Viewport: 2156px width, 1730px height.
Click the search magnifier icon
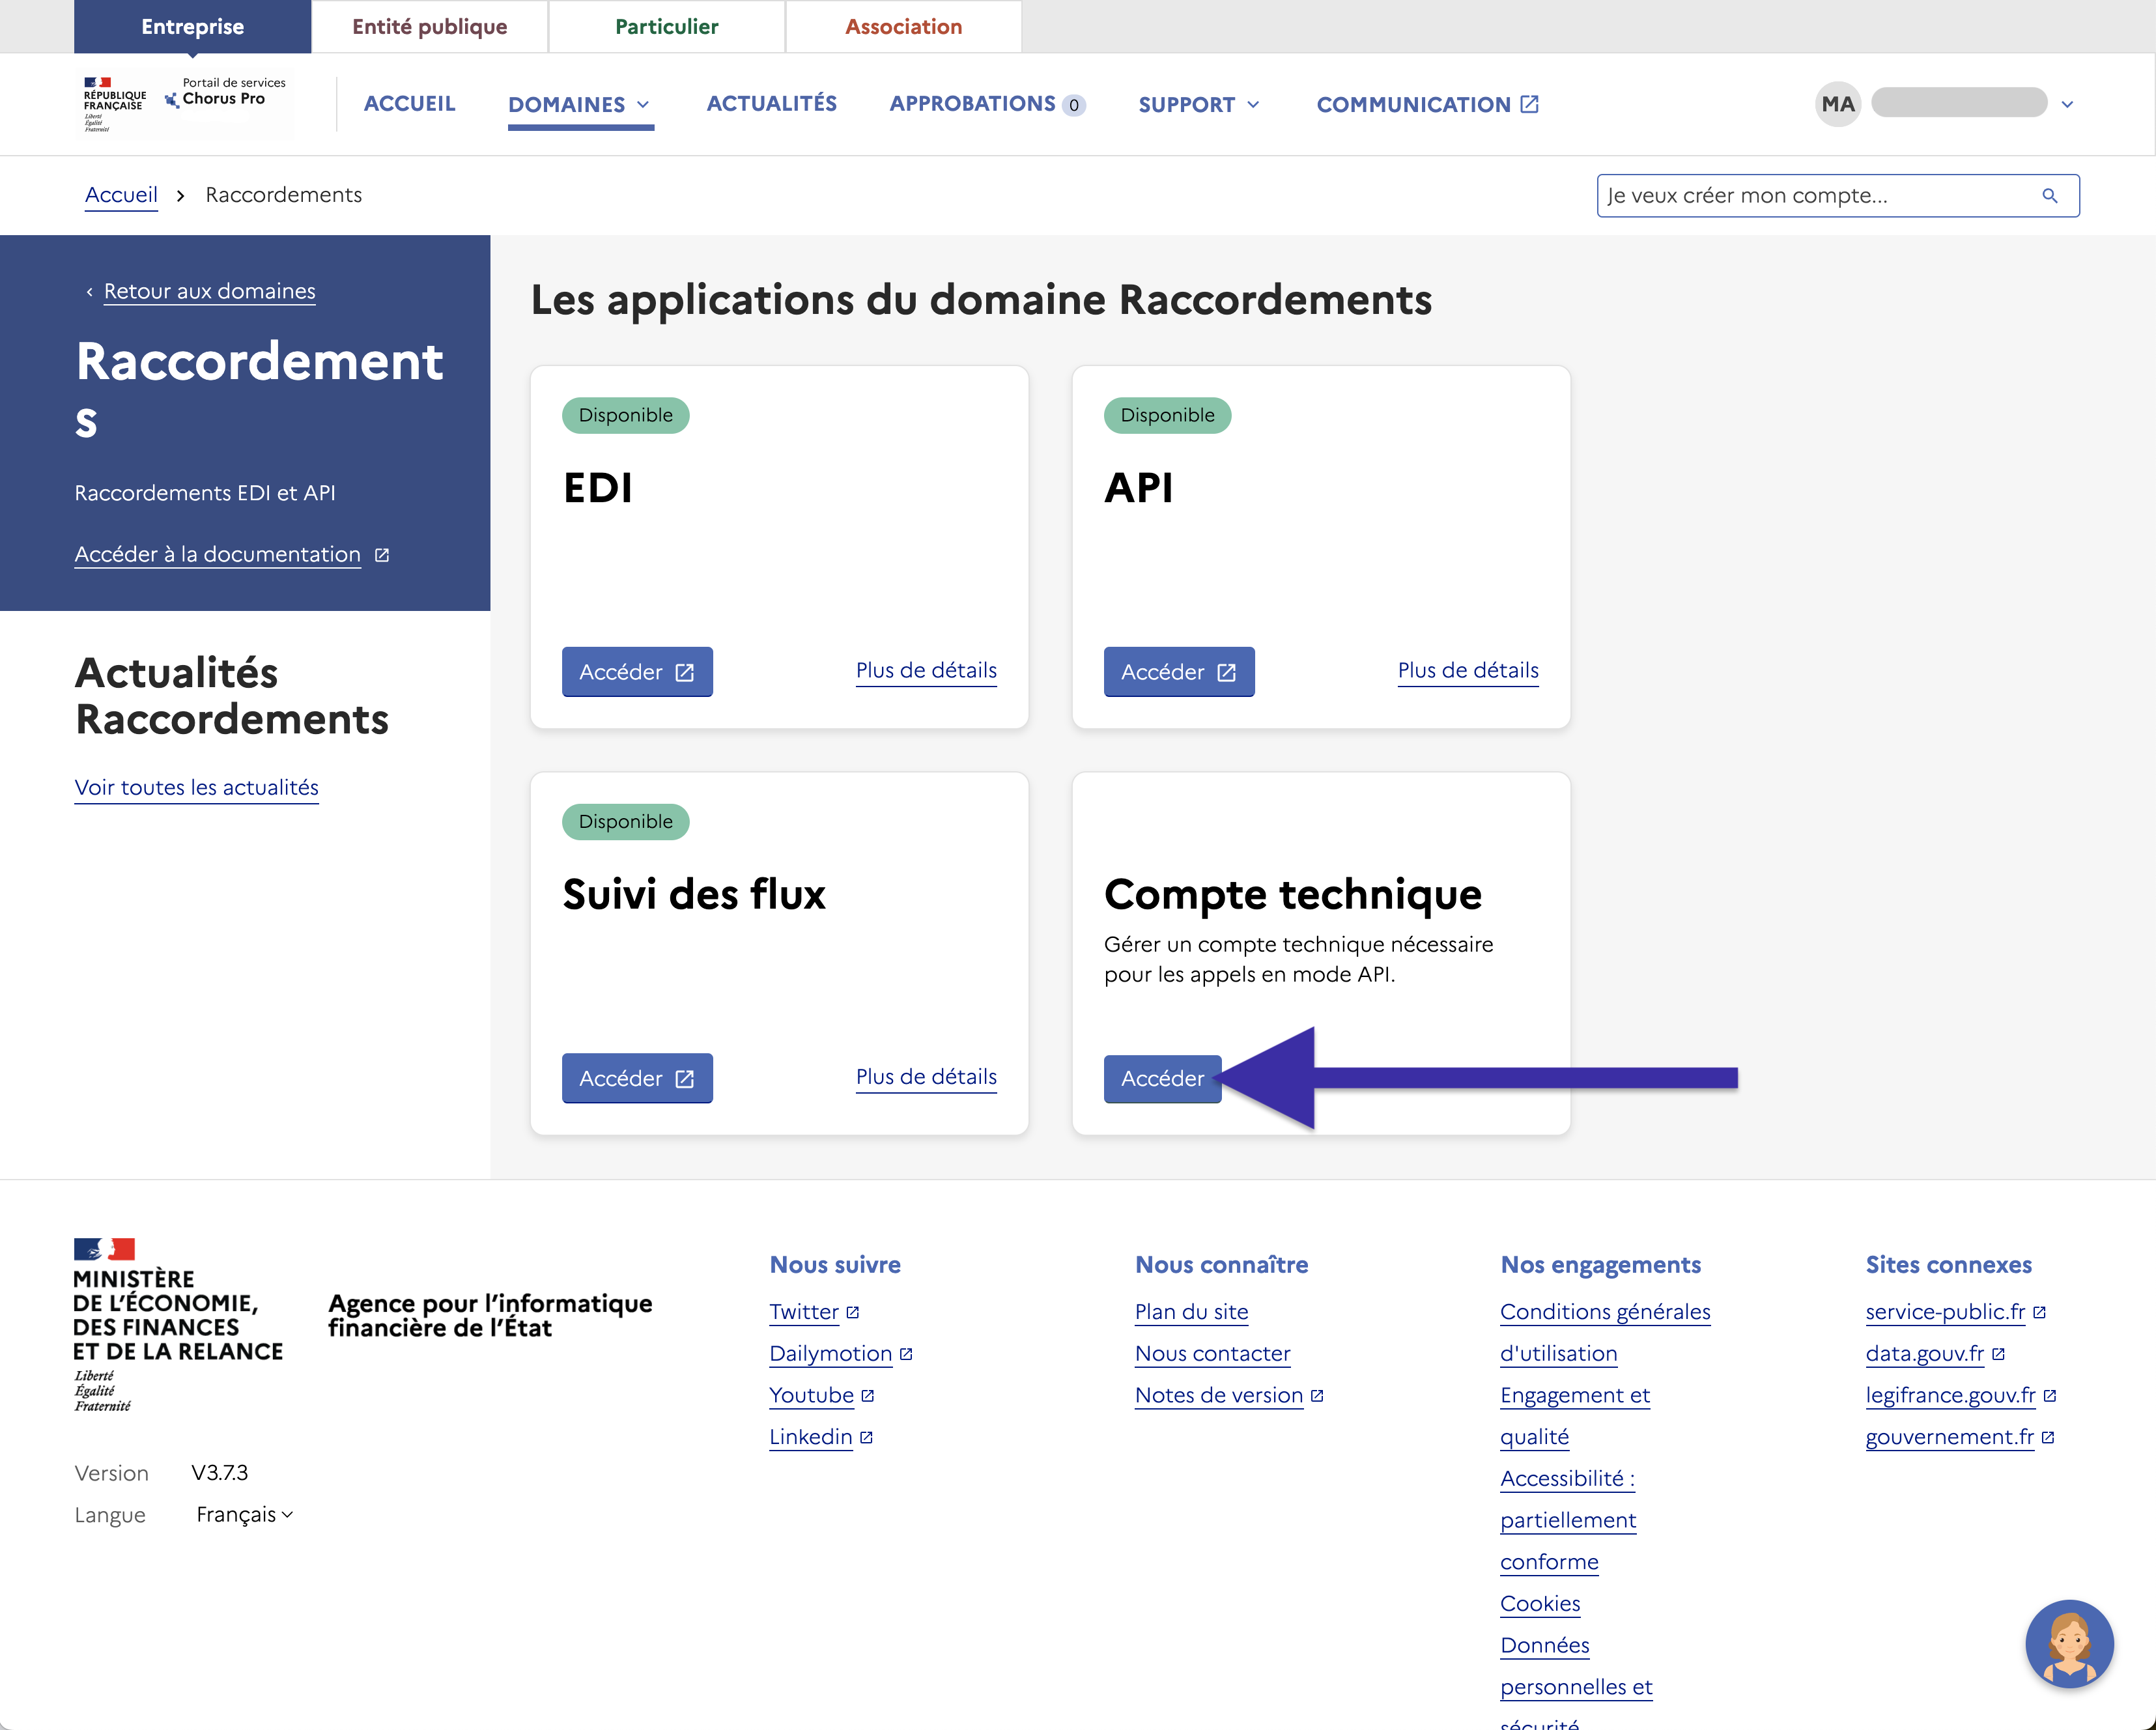click(x=2049, y=196)
